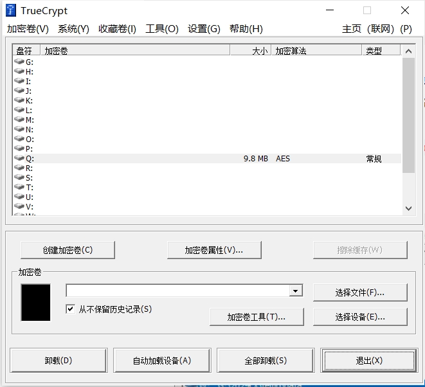Click the drive icon beside J:
The image size is (425, 387).
click(x=19, y=91)
